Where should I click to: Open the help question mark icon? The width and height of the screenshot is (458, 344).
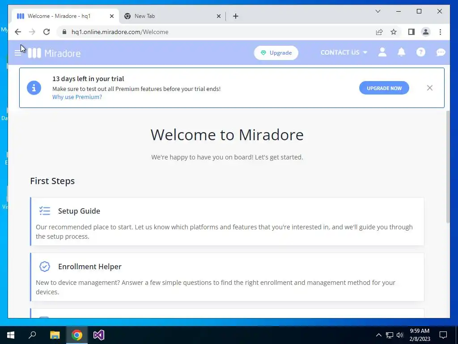[x=420, y=52]
